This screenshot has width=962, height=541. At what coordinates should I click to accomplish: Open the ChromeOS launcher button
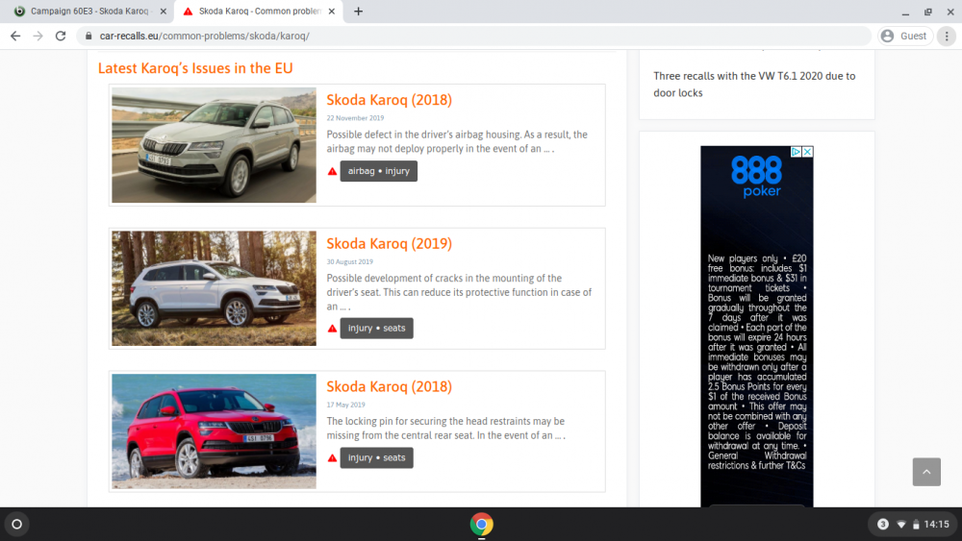point(17,525)
